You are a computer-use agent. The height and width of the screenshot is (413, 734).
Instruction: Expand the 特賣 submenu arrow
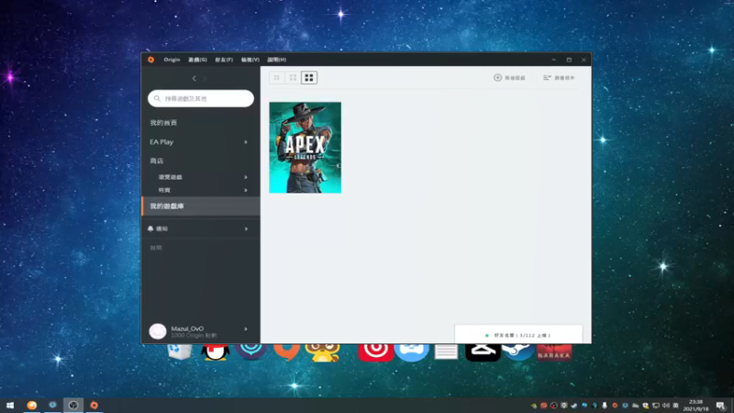coord(246,190)
